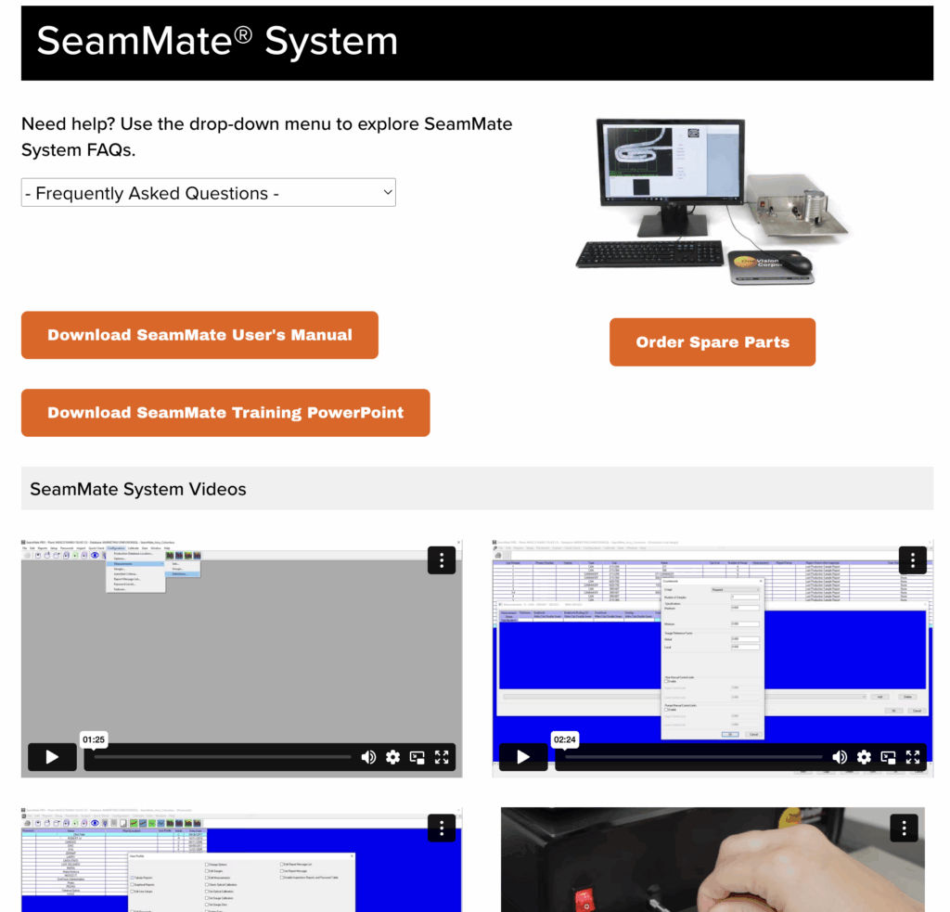Mute volume on the 01:25 video

[368, 757]
